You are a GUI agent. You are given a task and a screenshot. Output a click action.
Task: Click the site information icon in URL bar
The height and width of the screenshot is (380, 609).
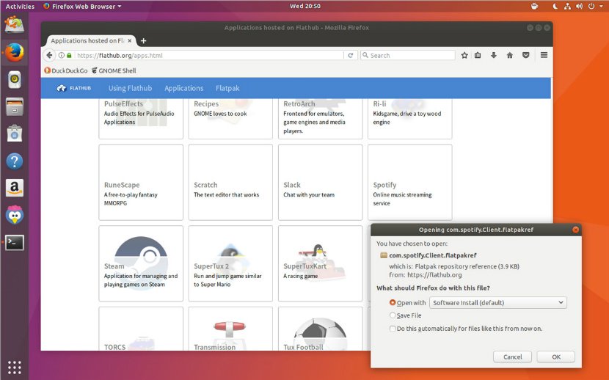coord(62,56)
